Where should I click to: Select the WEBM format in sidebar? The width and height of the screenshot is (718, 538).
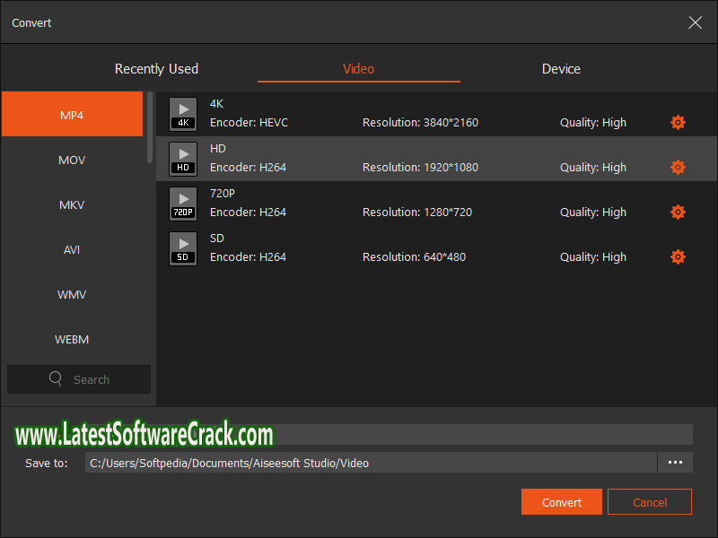(x=72, y=339)
